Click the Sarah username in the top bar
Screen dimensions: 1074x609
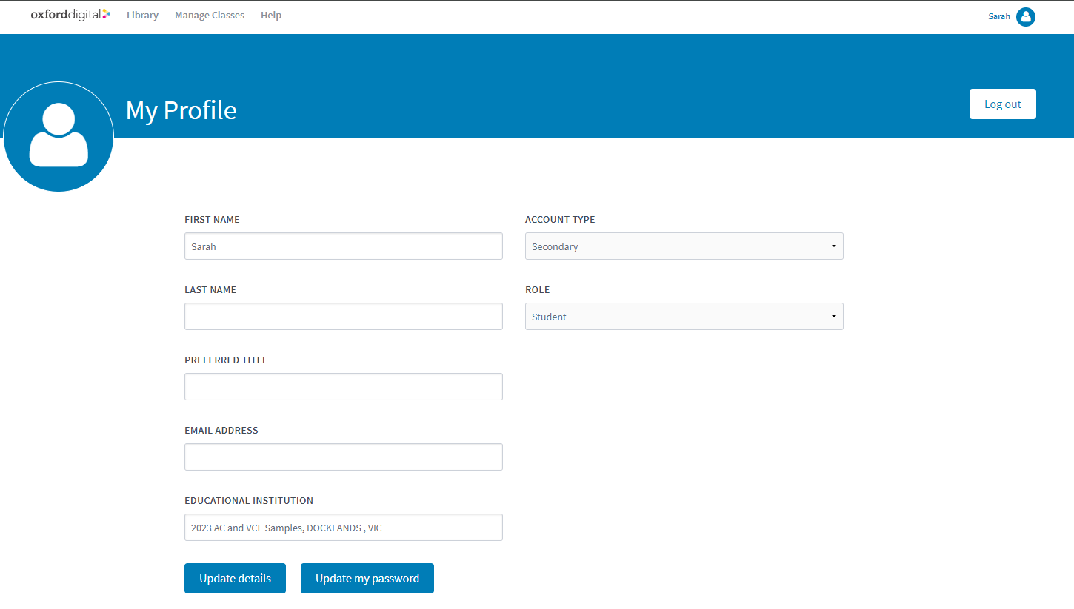(x=999, y=16)
